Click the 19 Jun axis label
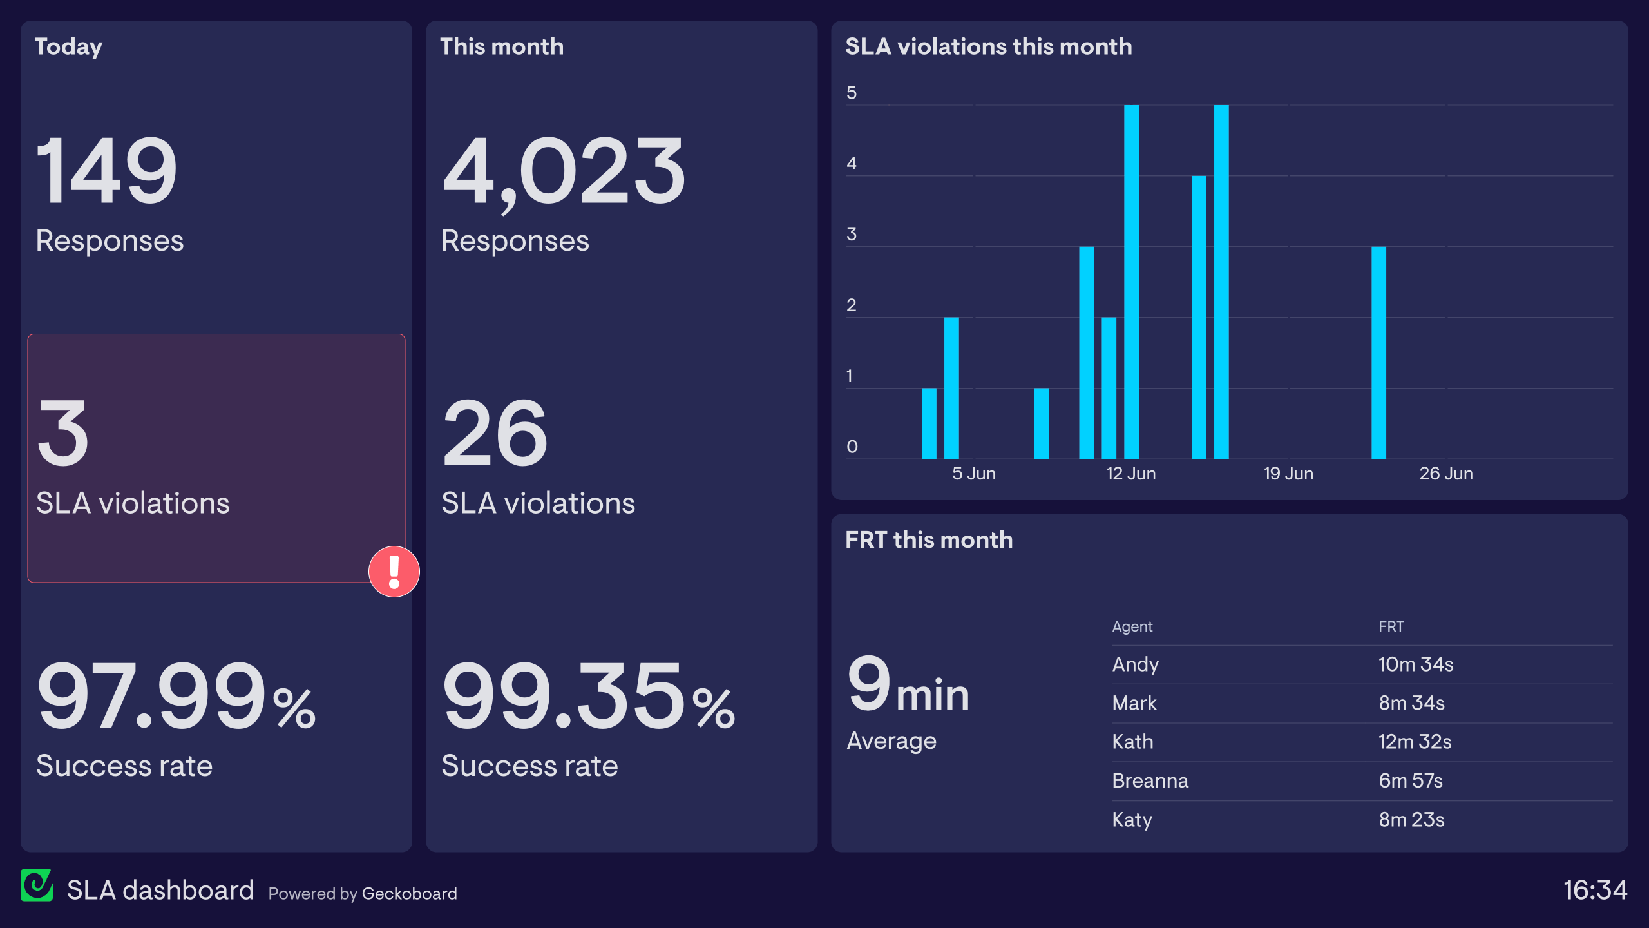The width and height of the screenshot is (1649, 928). 1288,474
